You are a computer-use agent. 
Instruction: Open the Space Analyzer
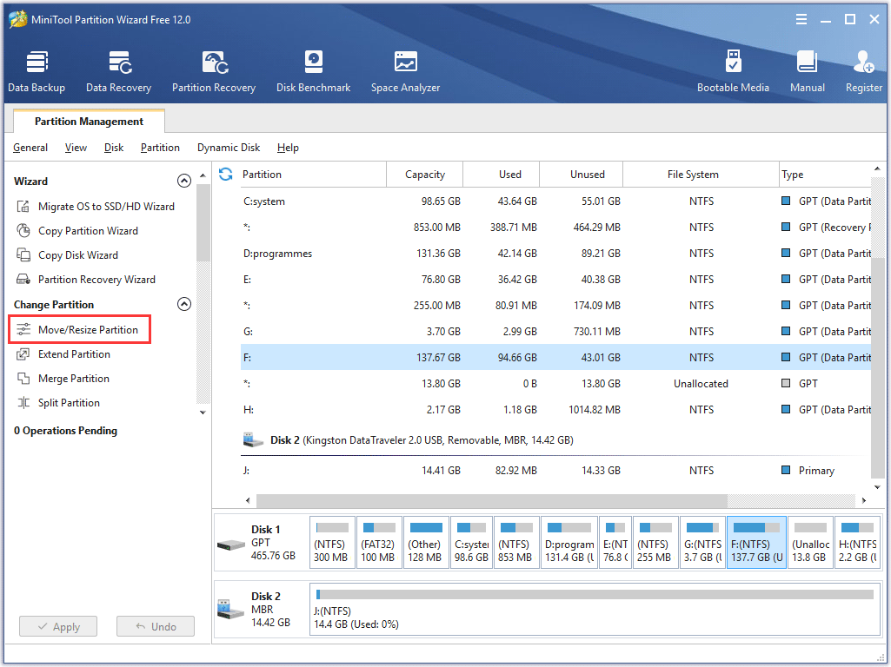(405, 69)
